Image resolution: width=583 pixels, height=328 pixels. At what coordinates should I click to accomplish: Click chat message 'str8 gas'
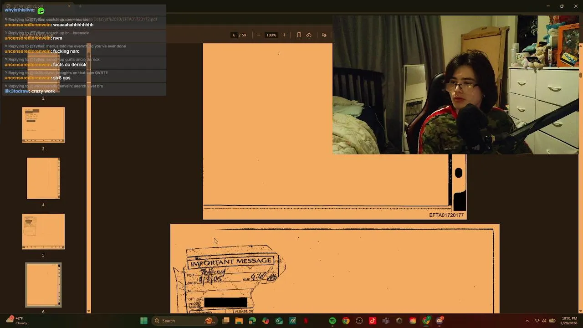click(61, 78)
